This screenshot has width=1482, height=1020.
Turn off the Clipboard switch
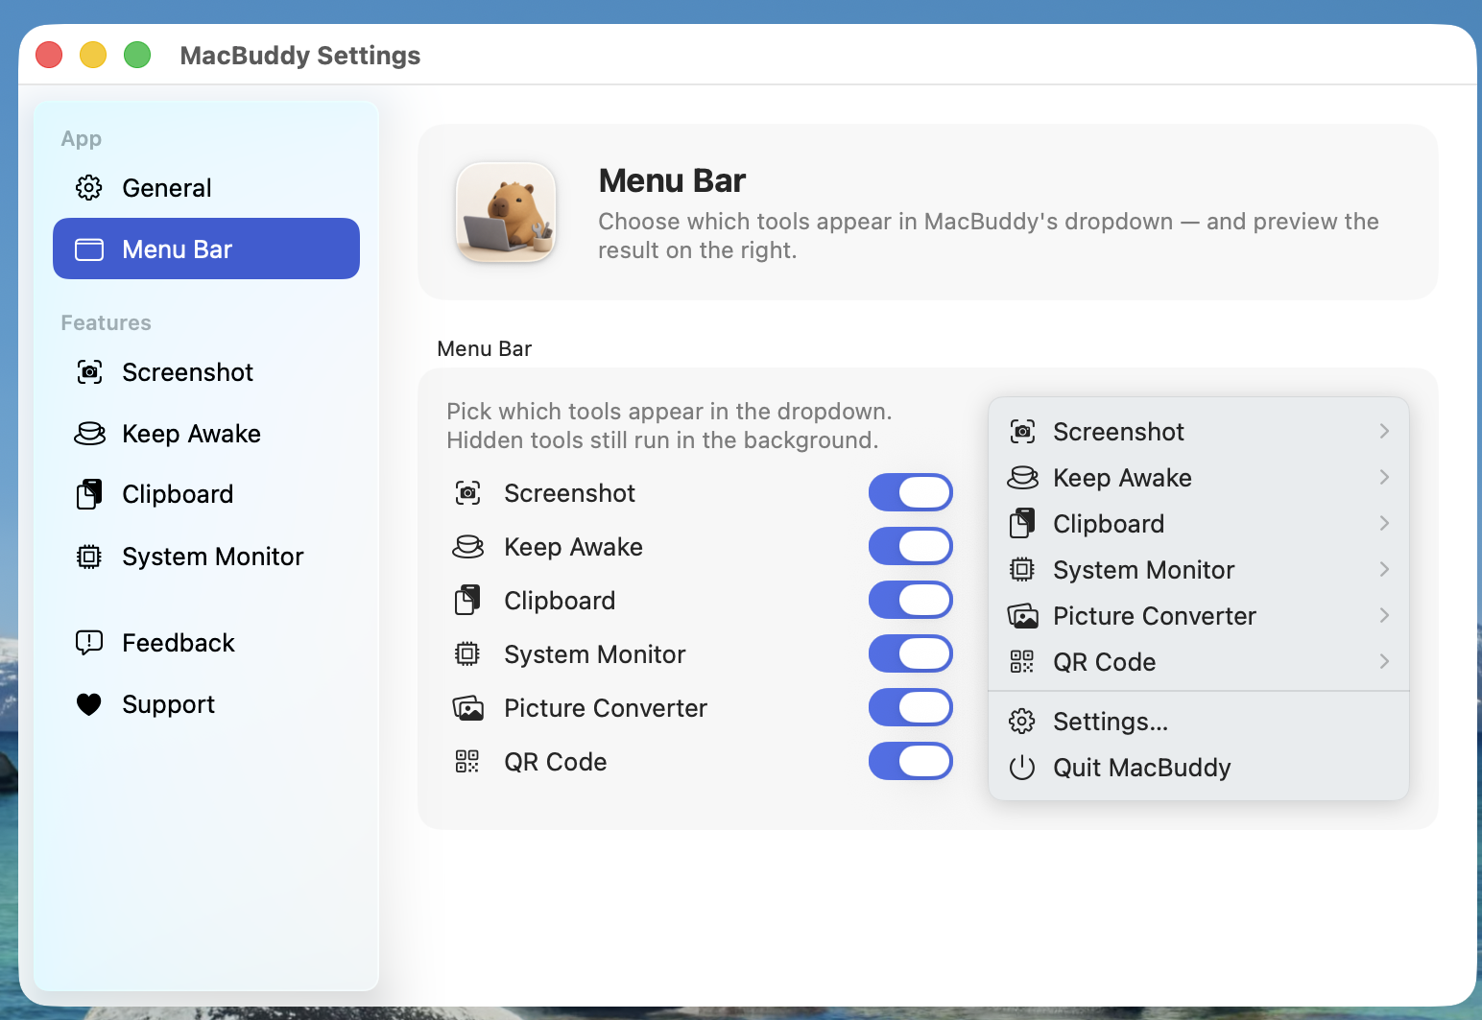[x=910, y=601]
